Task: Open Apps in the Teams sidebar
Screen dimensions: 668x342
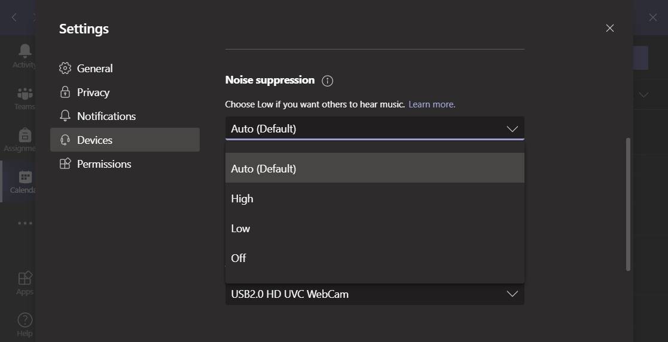Action: 25,284
